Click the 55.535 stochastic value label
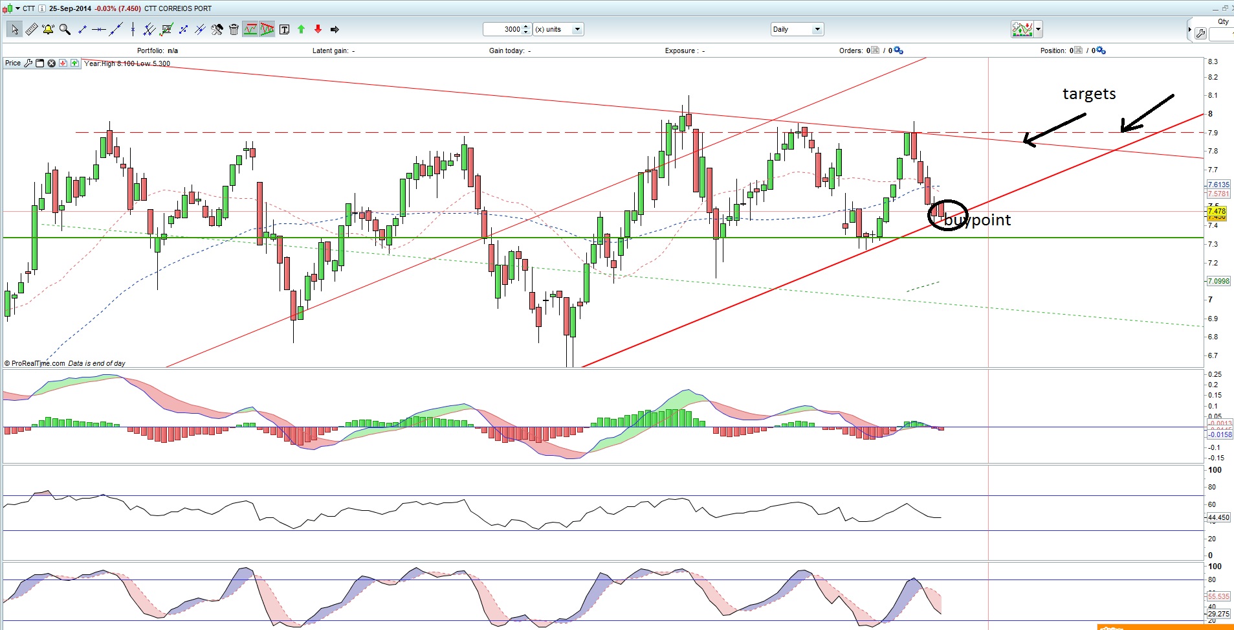The width and height of the screenshot is (1234, 630). [1218, 597]
